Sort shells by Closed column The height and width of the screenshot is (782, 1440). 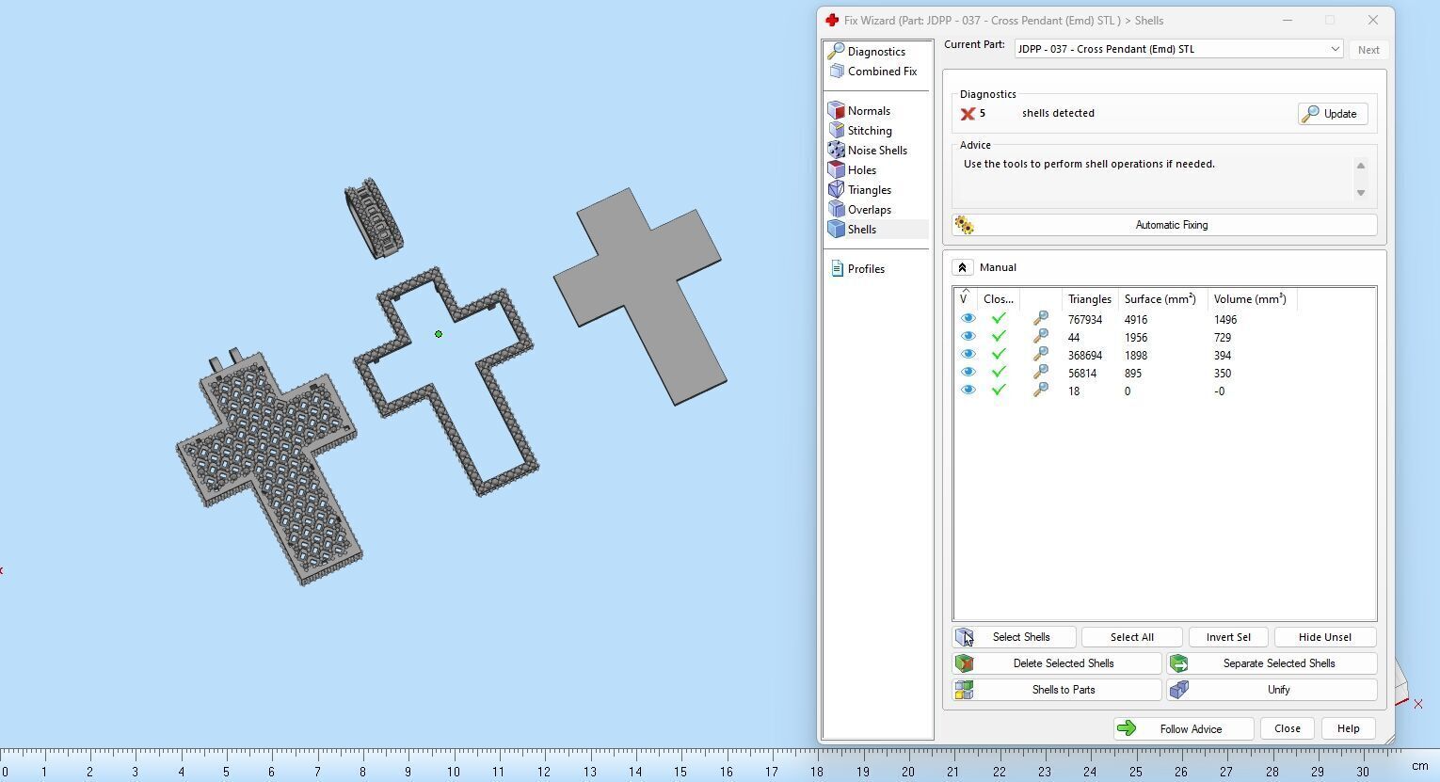(999, 299)
